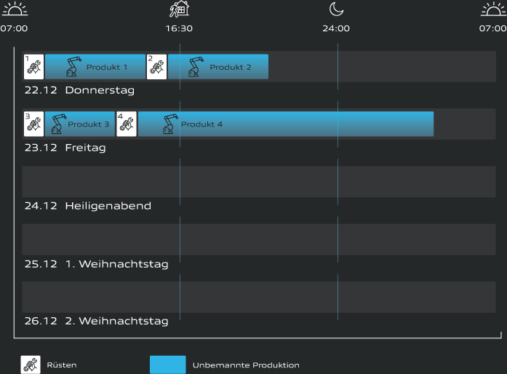Click the blue Unbemannte Produktion legend swatch

(x=167, y=365)
